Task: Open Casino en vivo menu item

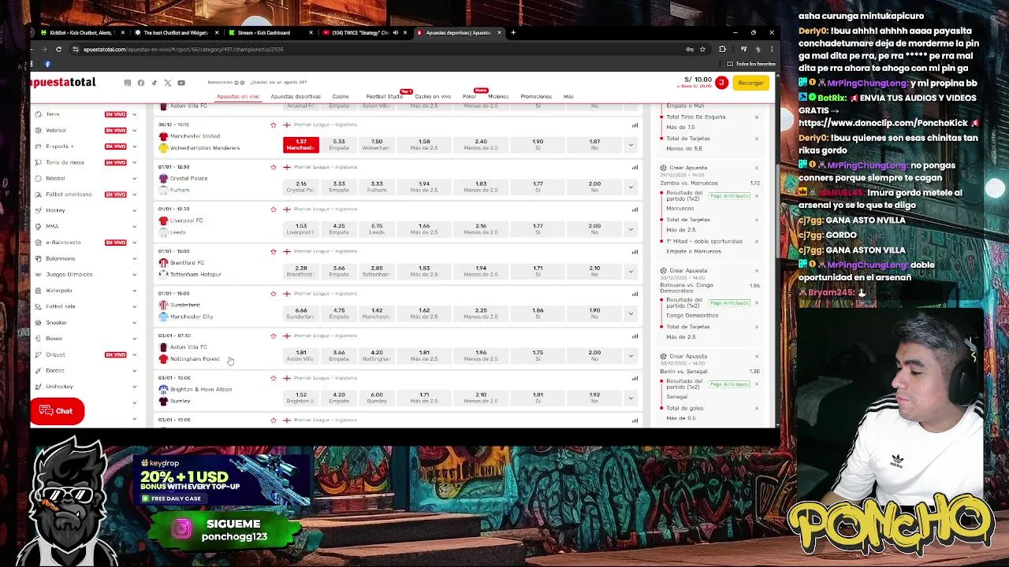Action: tap(433, 97)
